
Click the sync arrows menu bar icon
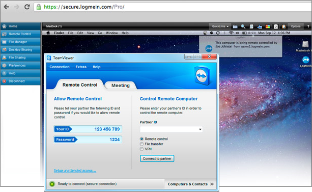click(218, 33)
